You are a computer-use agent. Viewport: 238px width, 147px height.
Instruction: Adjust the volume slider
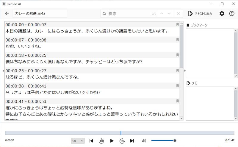point(163,141)
